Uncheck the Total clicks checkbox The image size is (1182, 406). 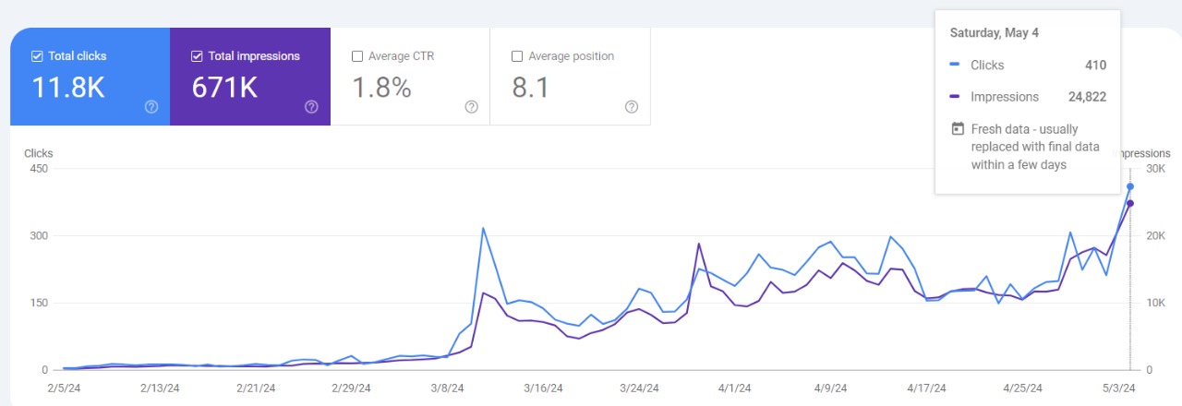(x=37, y=56)
